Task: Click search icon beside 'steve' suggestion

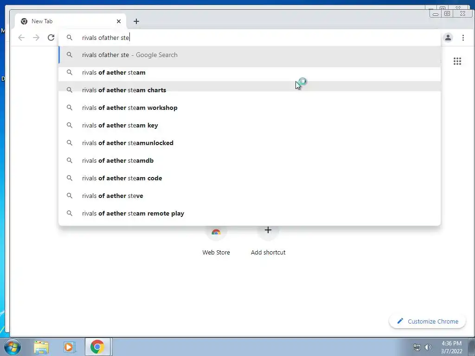Action: click(70, 196)
